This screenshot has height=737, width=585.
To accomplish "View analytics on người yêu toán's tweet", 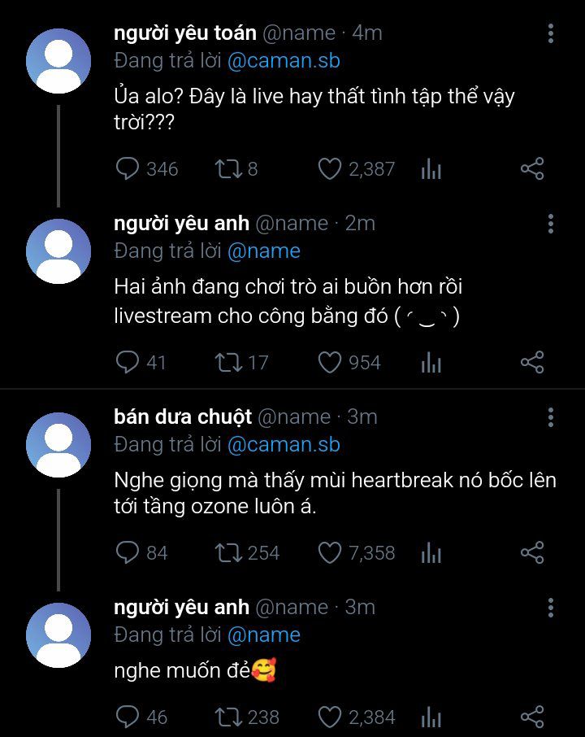I will pyautogui.click(x=431, y=169).
